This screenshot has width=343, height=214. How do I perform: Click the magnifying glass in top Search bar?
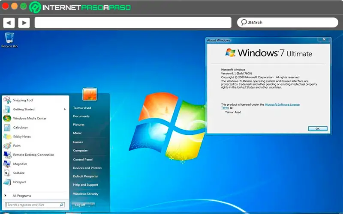(x=244, y=22)
